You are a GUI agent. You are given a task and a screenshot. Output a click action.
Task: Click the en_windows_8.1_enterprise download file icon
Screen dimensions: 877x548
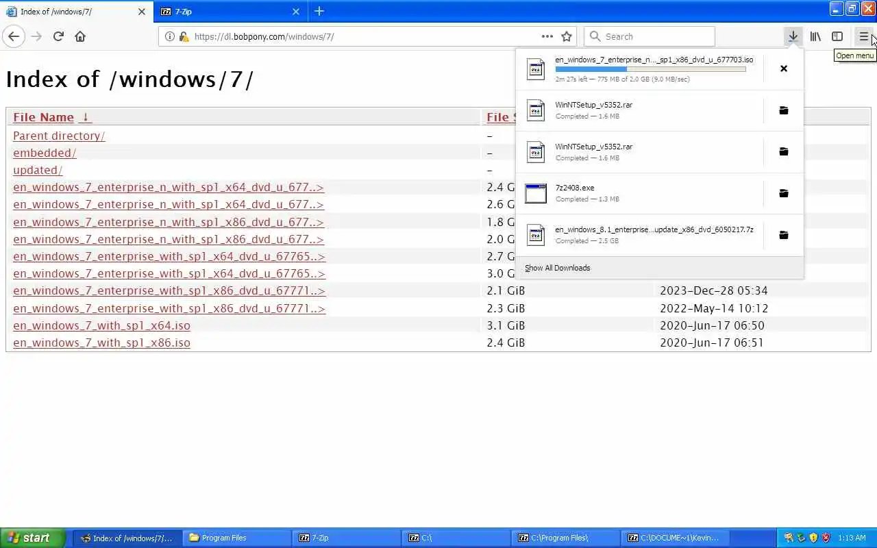tap(536, 235)
